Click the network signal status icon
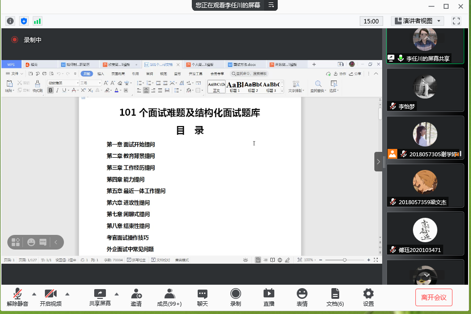The image size is (471, 314). (37, 21)
